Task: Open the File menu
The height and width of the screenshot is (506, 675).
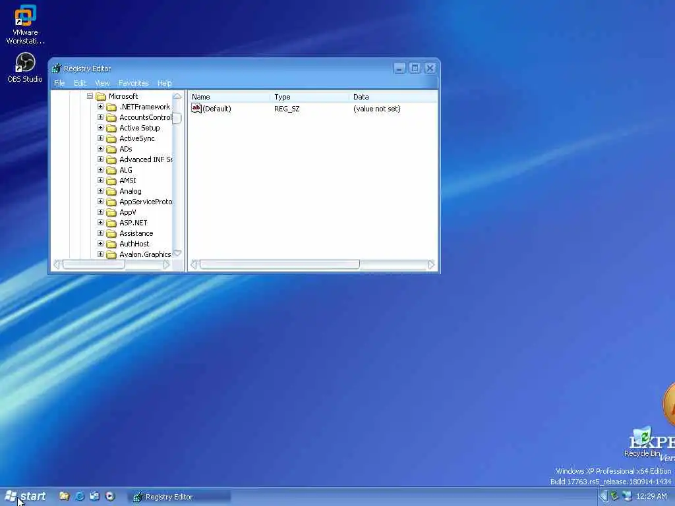Action: tap(59, 83)
